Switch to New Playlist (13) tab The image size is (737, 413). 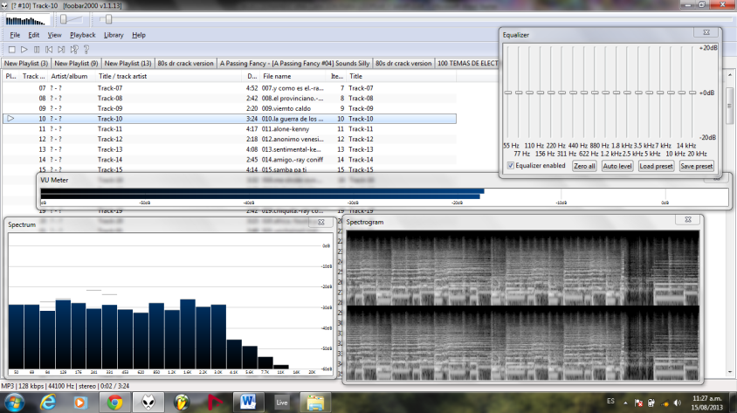(x=127, y=63)
